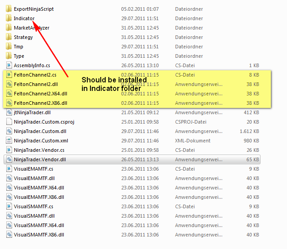The width and height of the screenshot is (287, 249).
Task: Select the VisualEMAMTF.dll file name
Action: [34, 178]
